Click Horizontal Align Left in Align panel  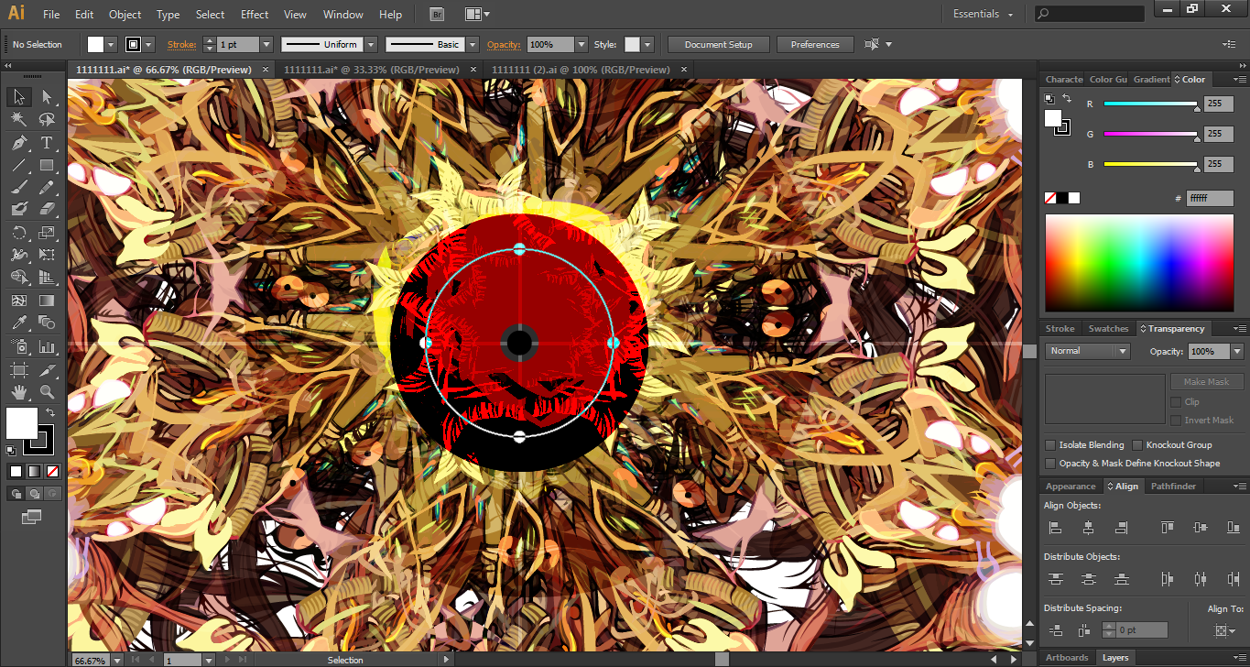pos(1055,528)
